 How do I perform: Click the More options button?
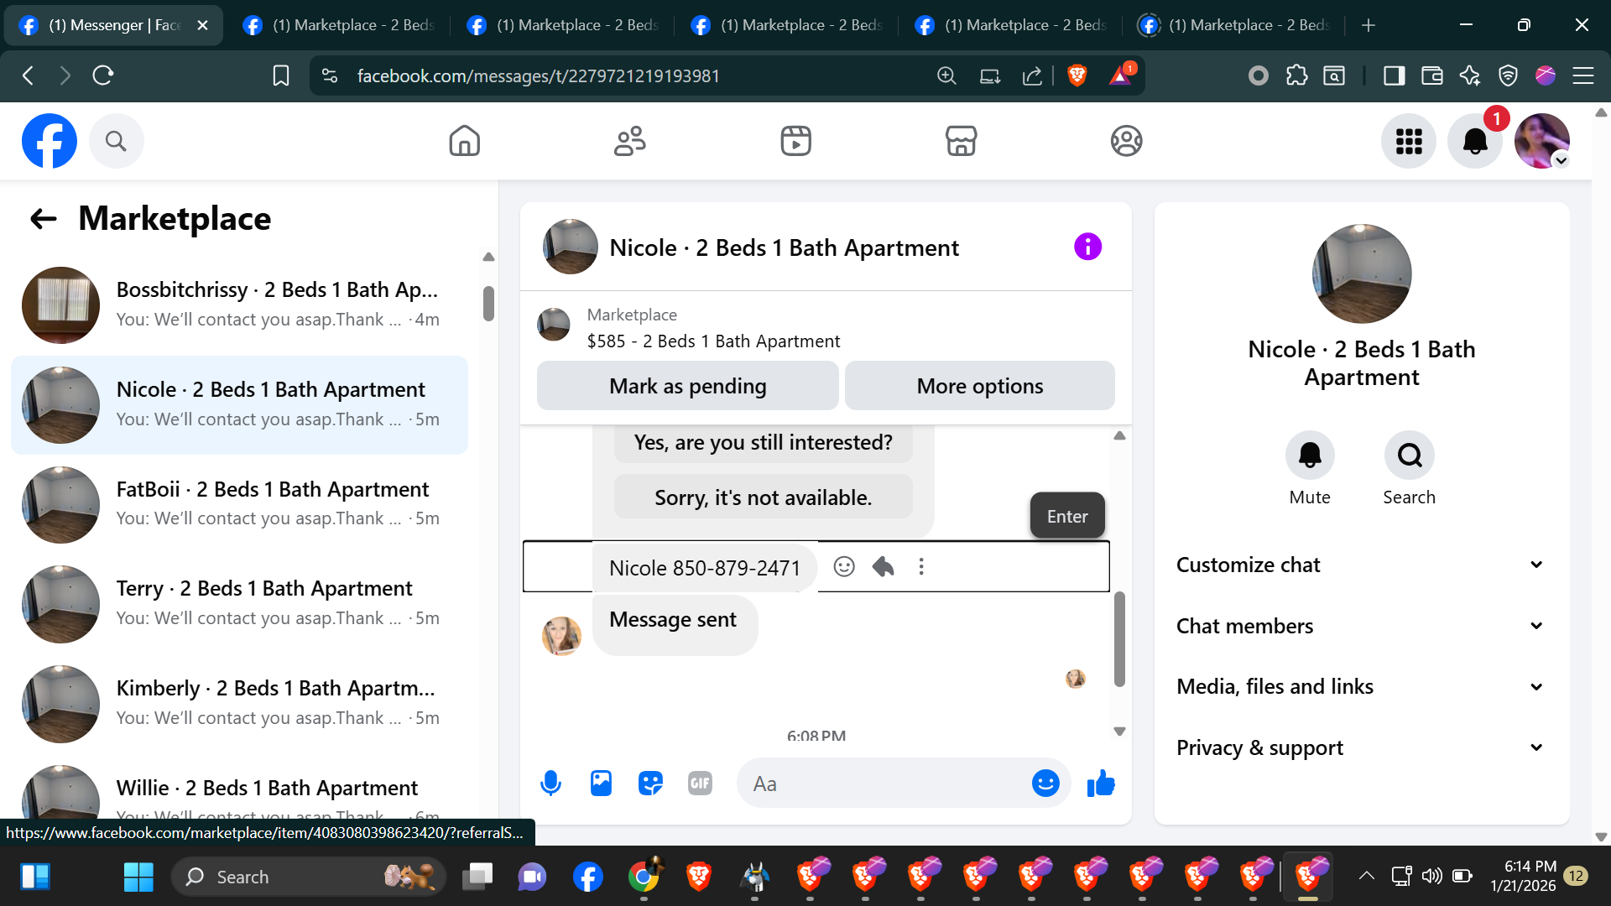click(x=979, y=386)
